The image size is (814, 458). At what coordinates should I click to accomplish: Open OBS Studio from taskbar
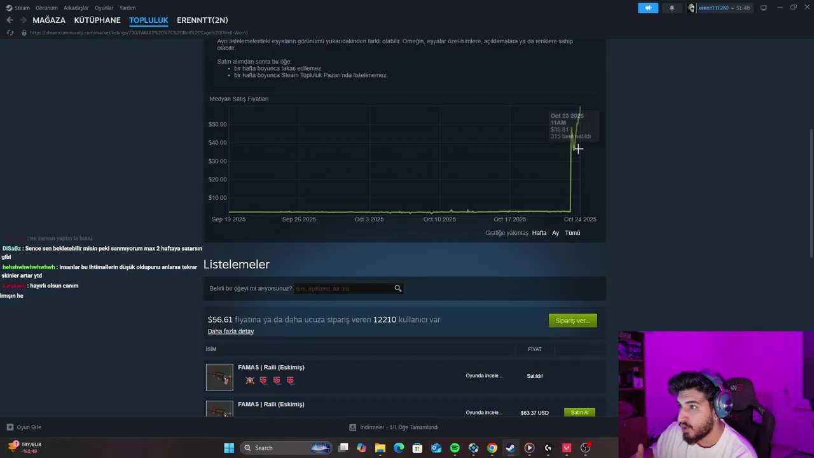point(585,448)
